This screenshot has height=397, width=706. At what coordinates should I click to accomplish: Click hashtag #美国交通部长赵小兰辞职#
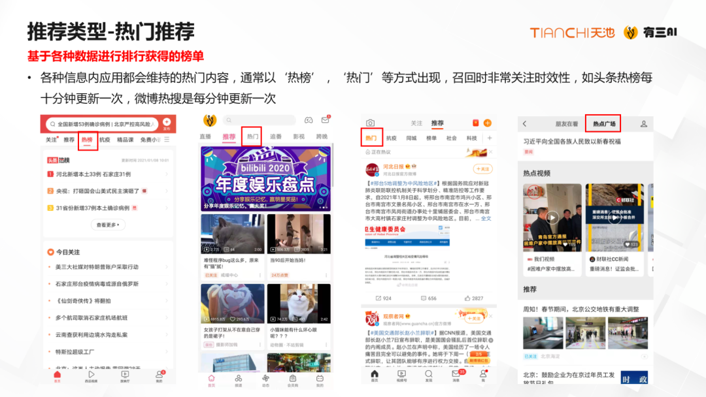click(x=401, y=333)
